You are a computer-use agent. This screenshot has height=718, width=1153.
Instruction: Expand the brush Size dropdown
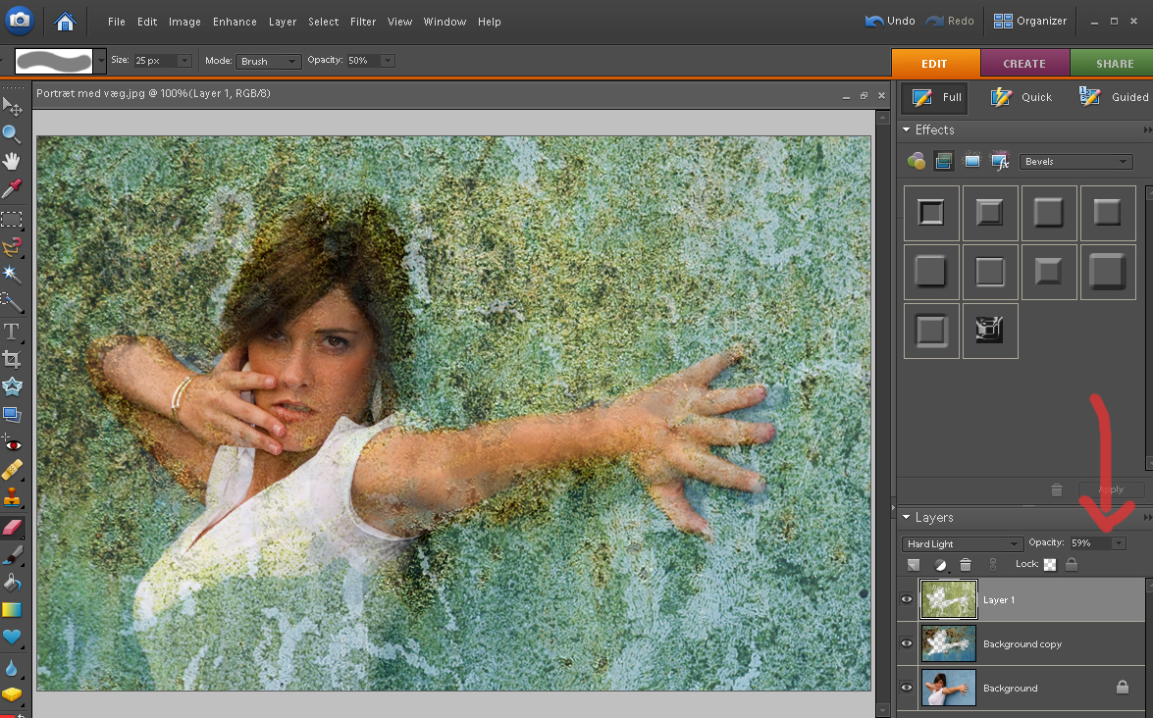pyautogui.click(x=183, y=61)
